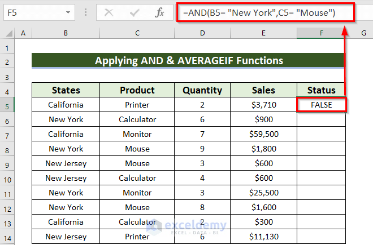This screenshot has width=373, height=245.
Task: Click the formula bar with the AND formula
Action: [266, 12]
